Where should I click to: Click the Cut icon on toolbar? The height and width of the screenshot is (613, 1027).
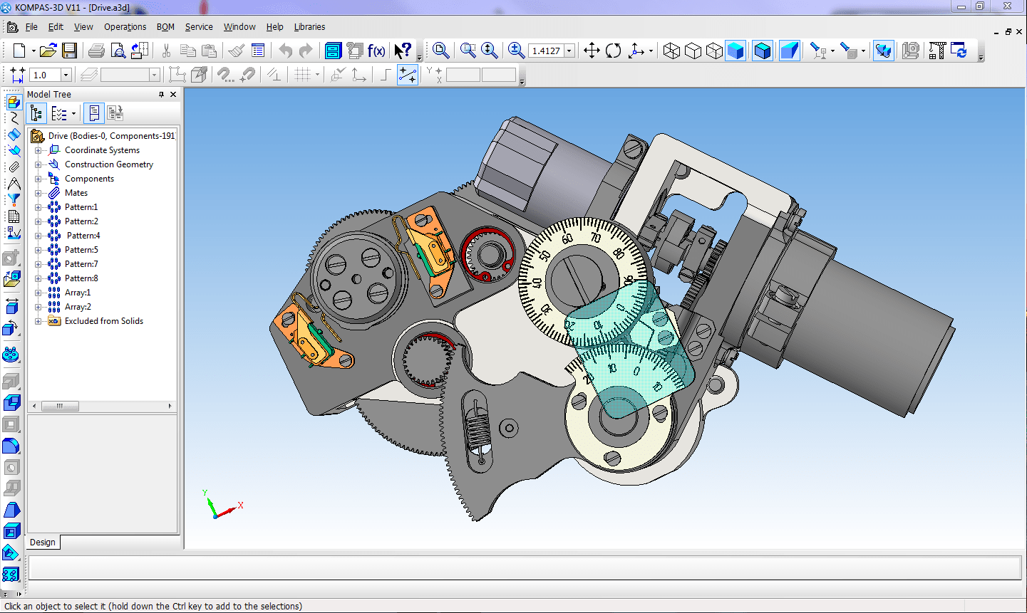165,51
